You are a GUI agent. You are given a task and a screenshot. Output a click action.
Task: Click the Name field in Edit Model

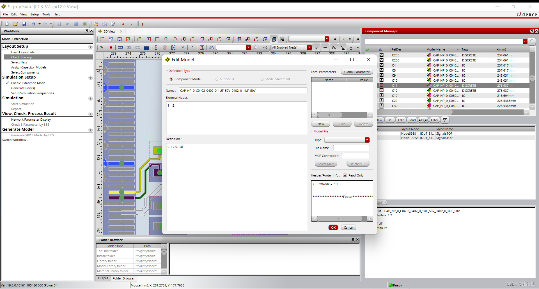click(243, 91)
